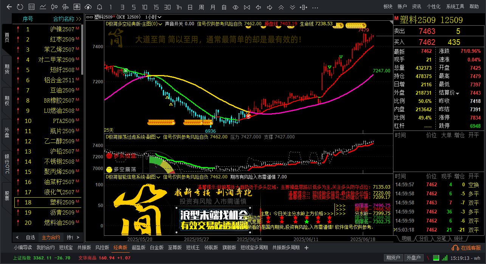Select 豆油2509 in contract list
The image size is (486, 264).
click(x=48, y=90)
